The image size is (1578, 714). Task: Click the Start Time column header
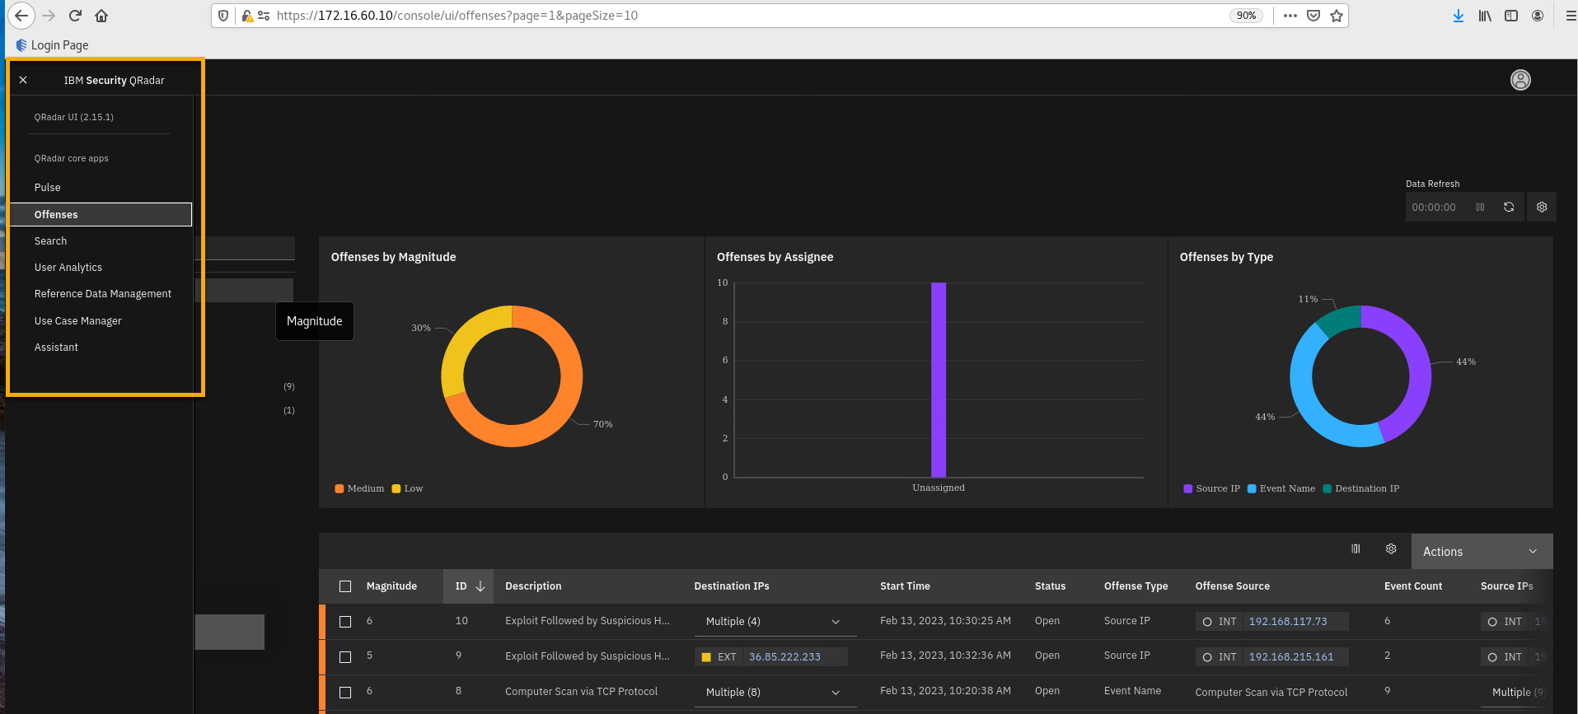(905, 586)
